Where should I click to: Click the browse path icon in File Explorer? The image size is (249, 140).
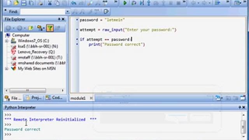pos(39,28)
